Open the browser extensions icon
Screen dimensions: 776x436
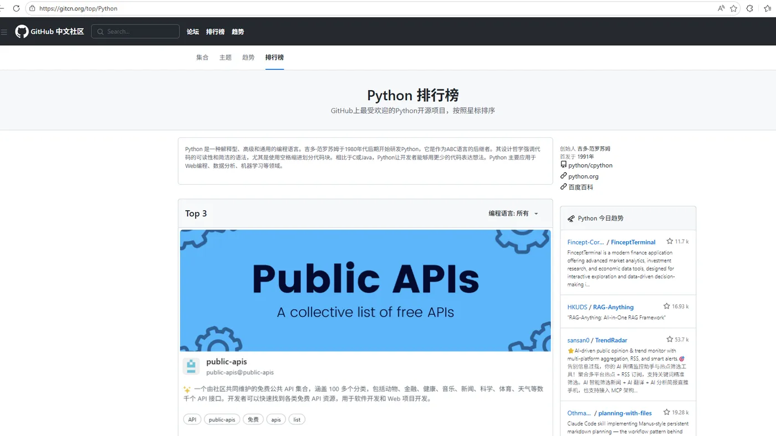coord(750,8)
